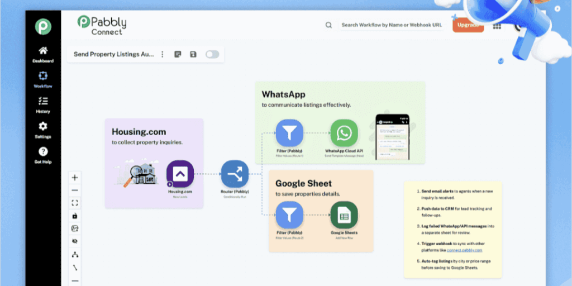Open the Google Sheets action node
Screen dimensions: 572x286
coord(344,215)
